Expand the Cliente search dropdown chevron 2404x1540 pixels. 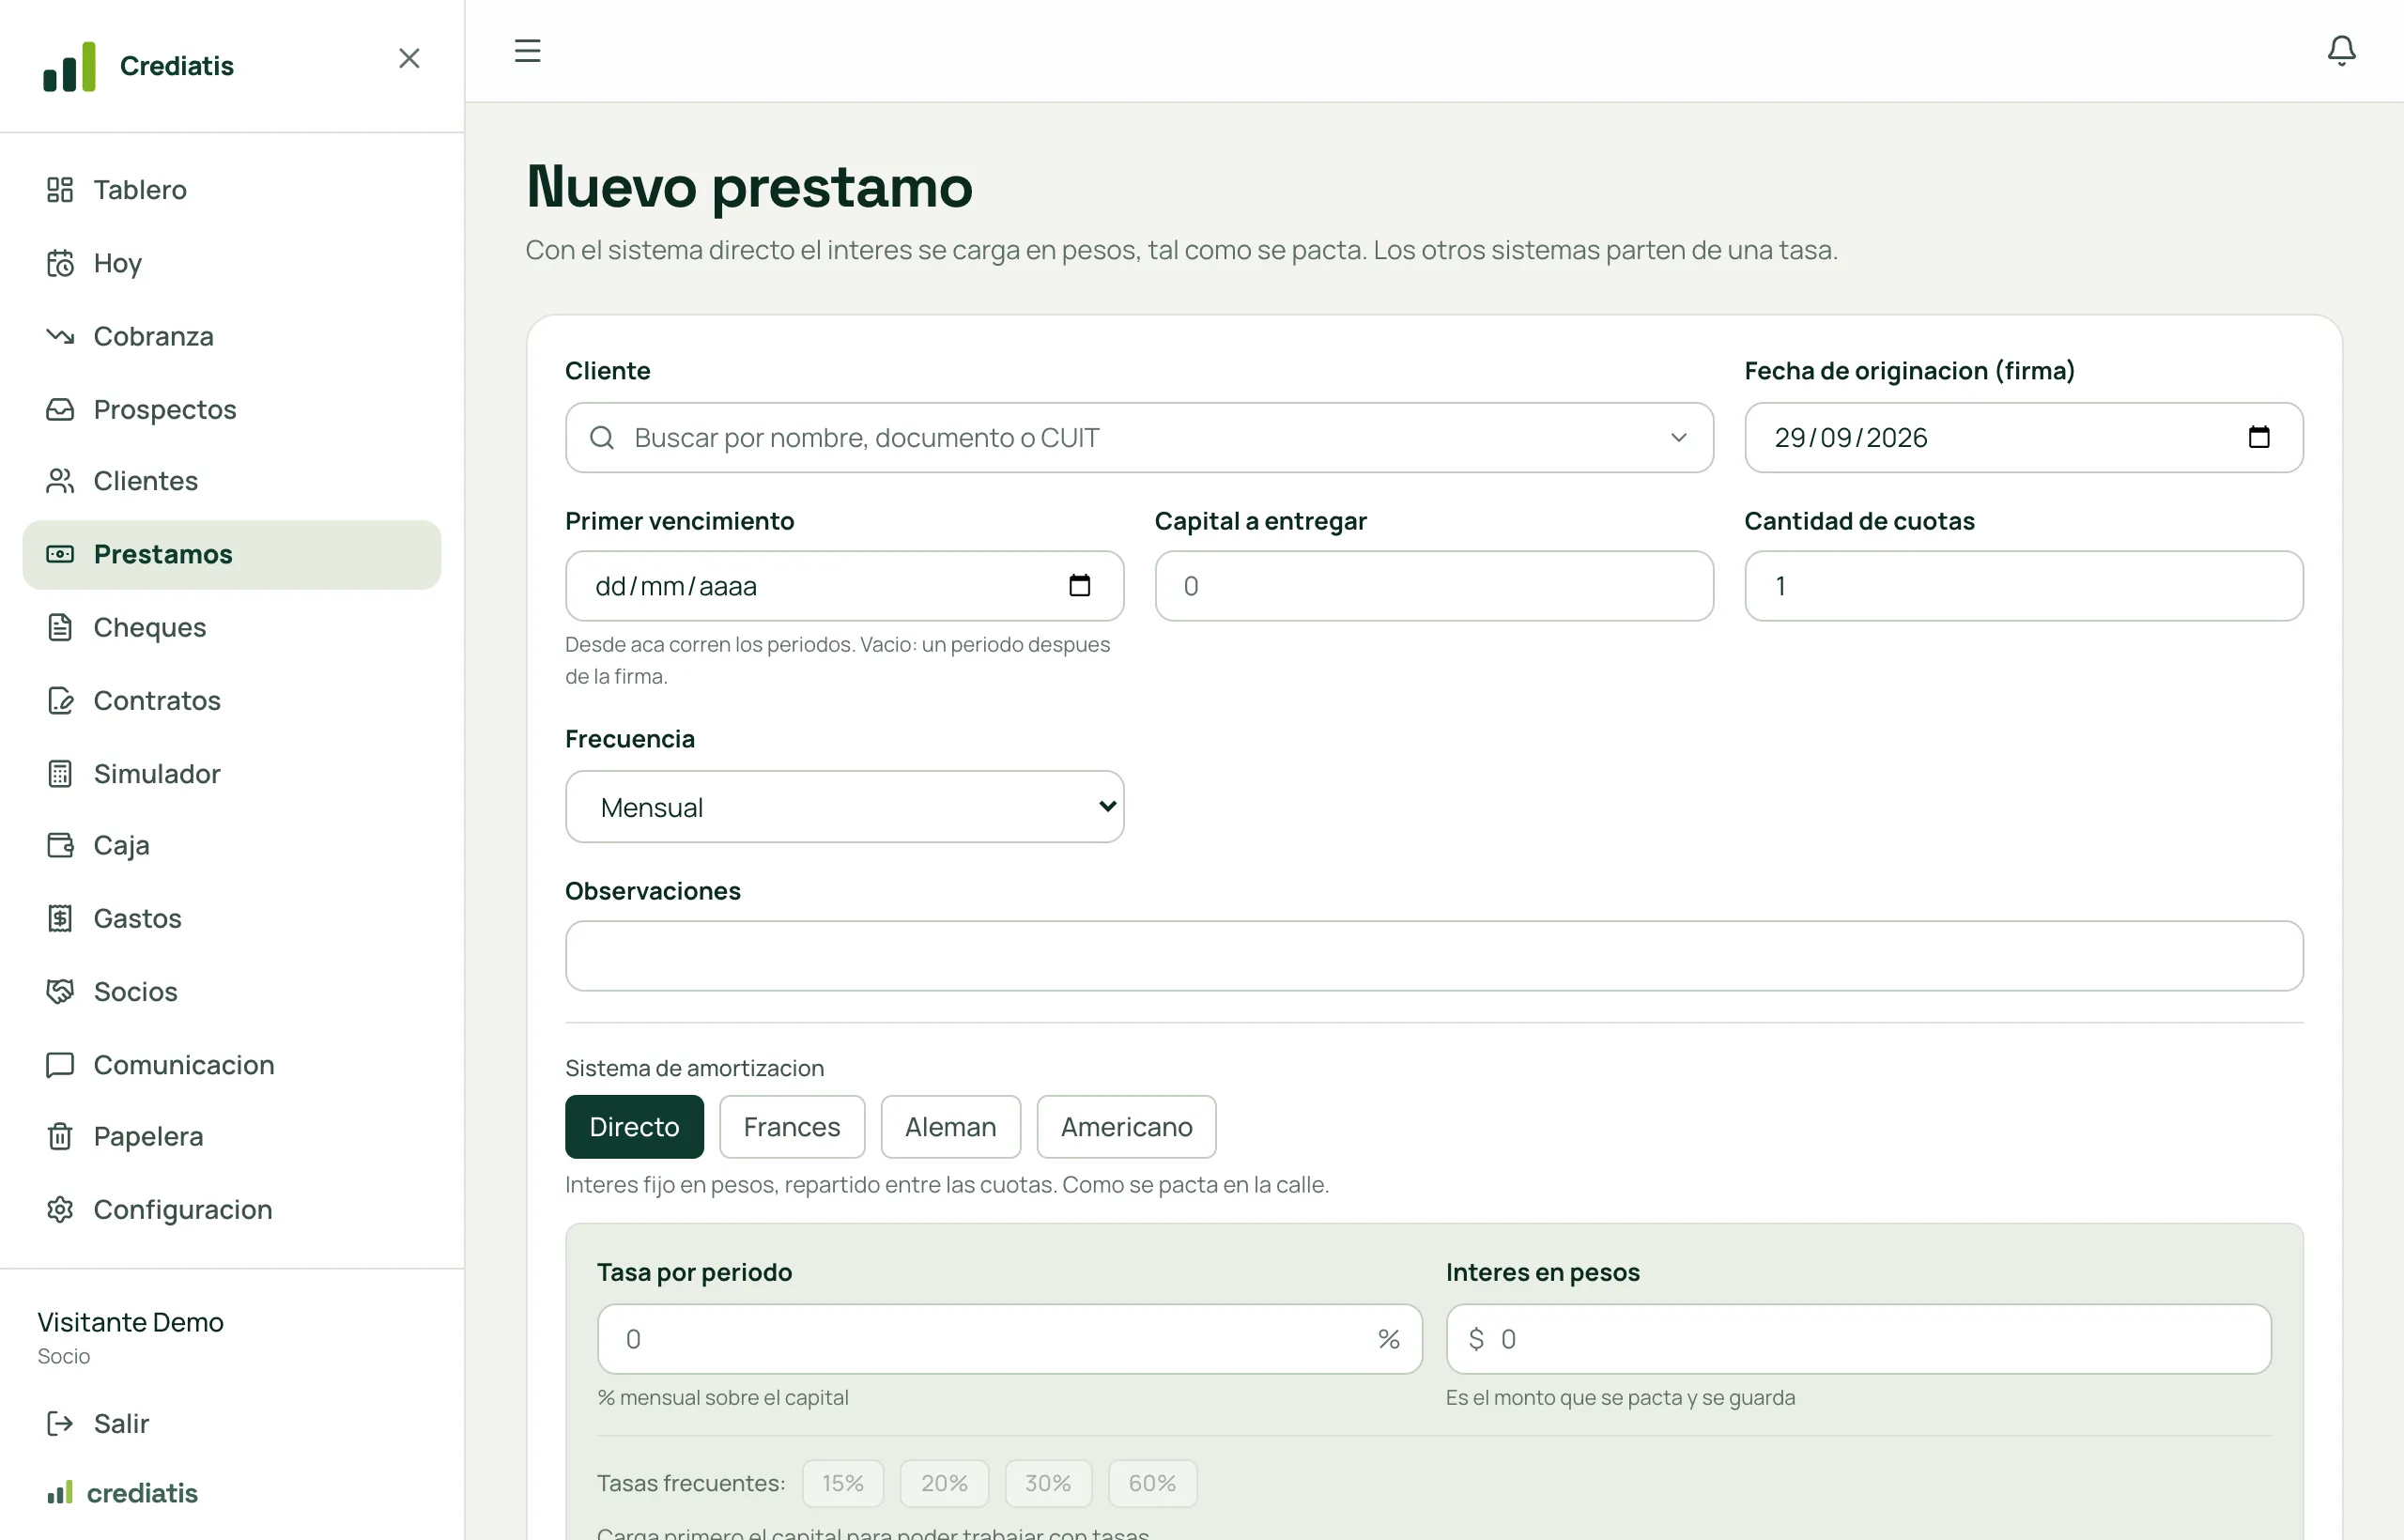click(x=1678, y=437)
